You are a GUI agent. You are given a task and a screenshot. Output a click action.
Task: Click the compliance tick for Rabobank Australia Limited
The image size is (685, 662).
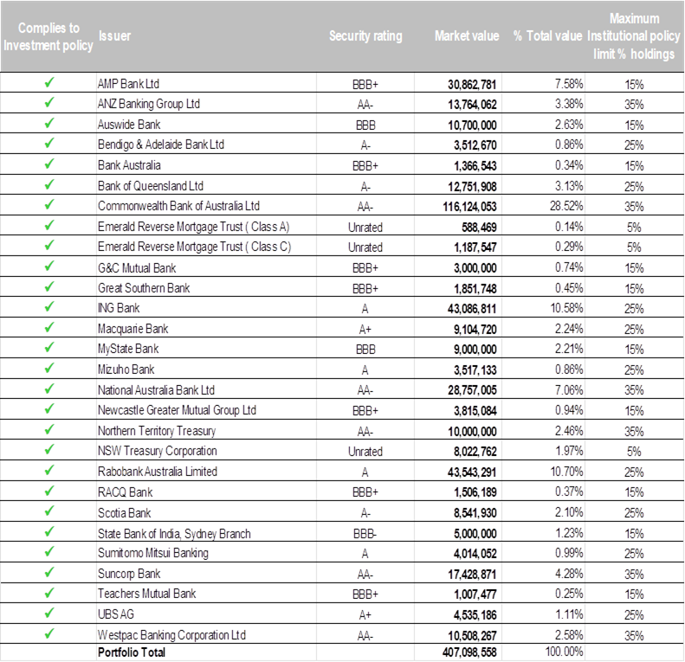pyautogui.click(x=49, y=472)
